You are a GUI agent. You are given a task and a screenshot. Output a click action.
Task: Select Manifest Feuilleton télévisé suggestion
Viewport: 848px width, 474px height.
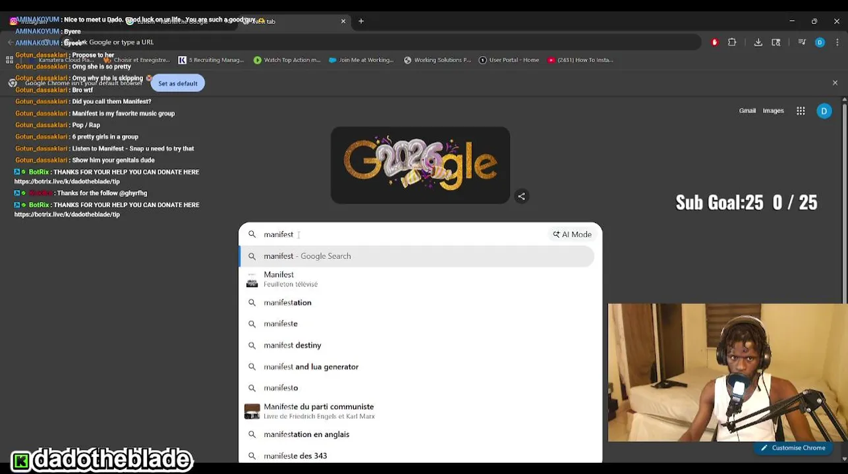pos(416,279)
